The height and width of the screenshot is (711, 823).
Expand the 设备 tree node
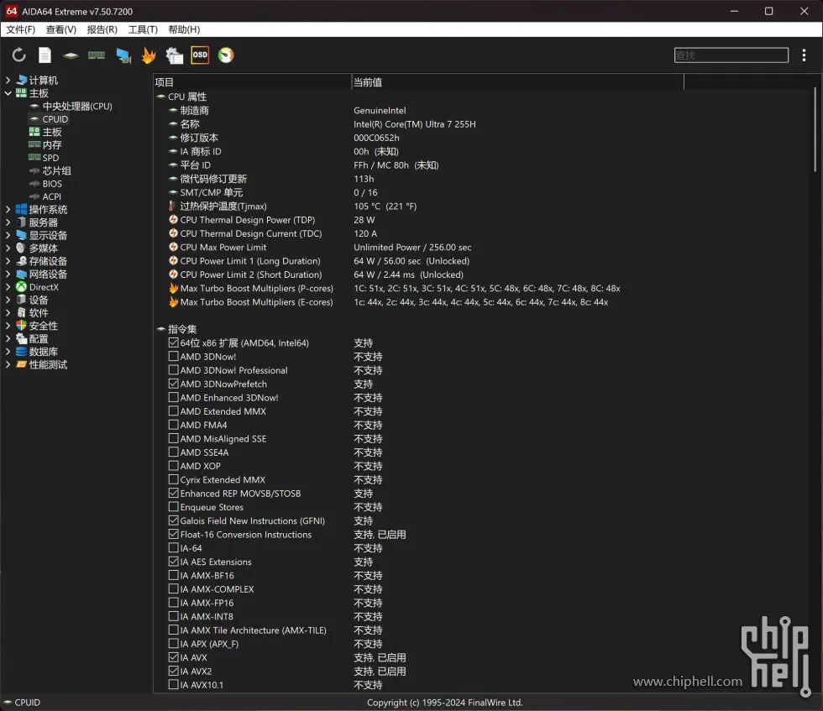click(8, 301)
